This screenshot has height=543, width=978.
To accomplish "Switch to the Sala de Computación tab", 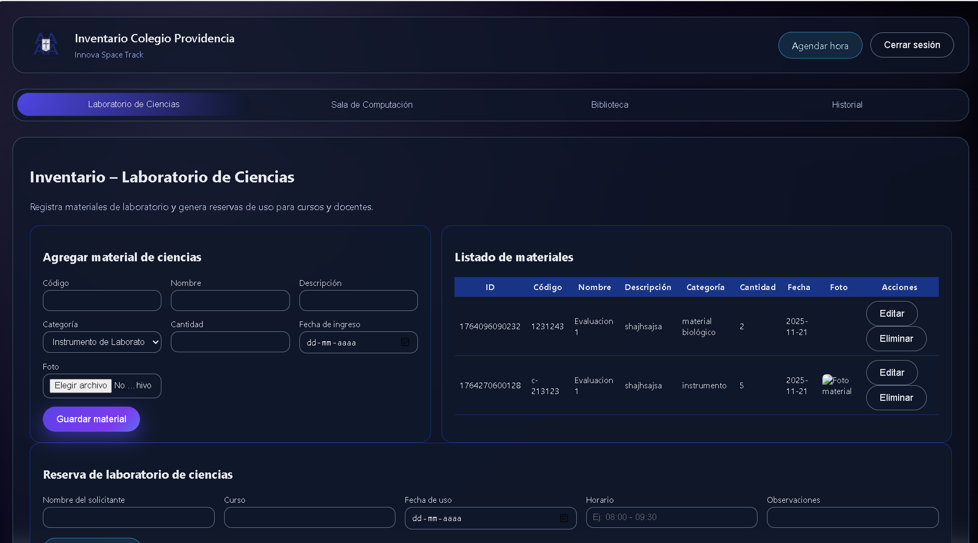I will [372, 105].
